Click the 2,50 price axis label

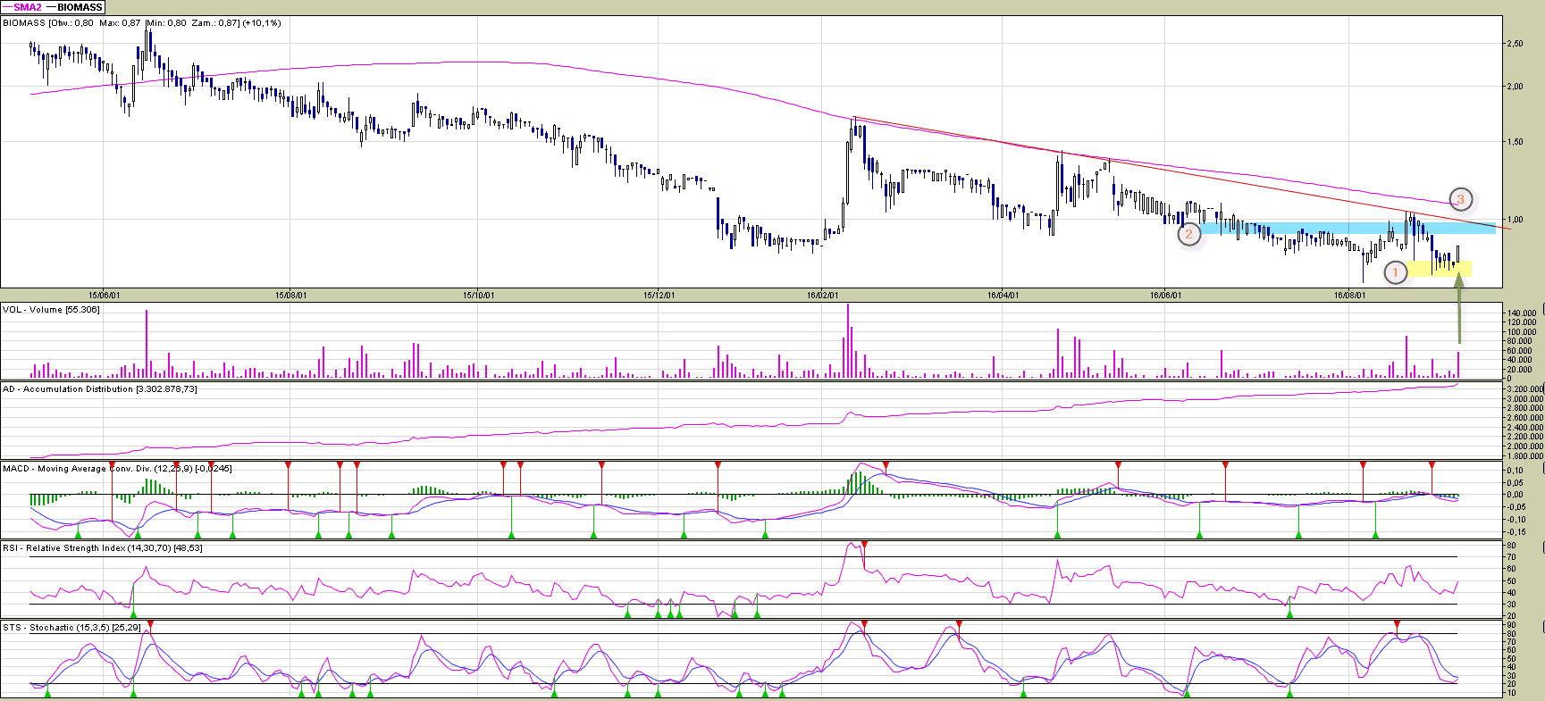[x=1515, y=44]
